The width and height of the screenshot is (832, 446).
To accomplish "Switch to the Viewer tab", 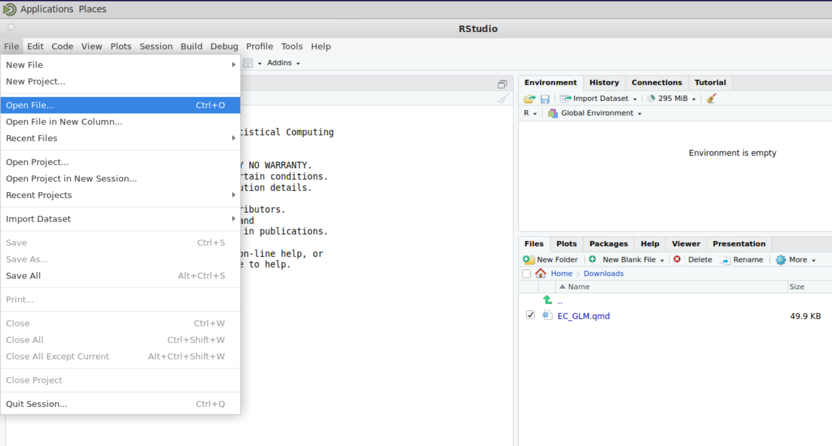I will (686, 244).
